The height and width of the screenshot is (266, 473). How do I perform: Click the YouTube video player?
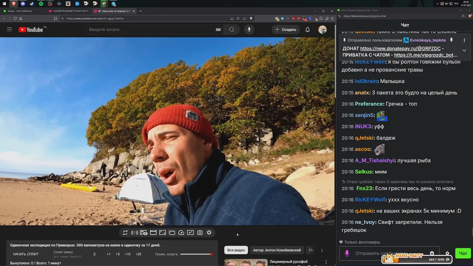click(167, 131)
